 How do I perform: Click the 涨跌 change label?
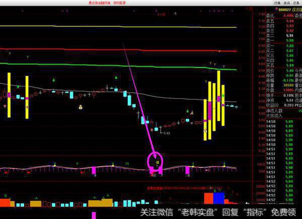[270, 76]
